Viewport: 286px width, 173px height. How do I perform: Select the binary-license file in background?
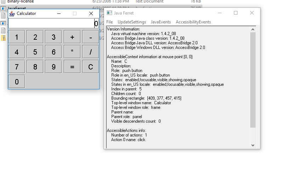[21, 1]
